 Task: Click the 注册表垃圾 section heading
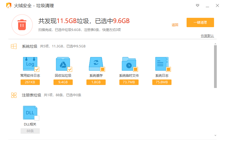[32, 95]
